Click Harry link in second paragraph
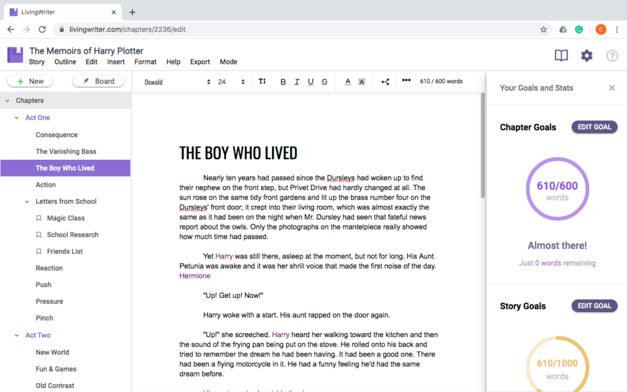Viewport: 627px width, 392px height. 224,256
